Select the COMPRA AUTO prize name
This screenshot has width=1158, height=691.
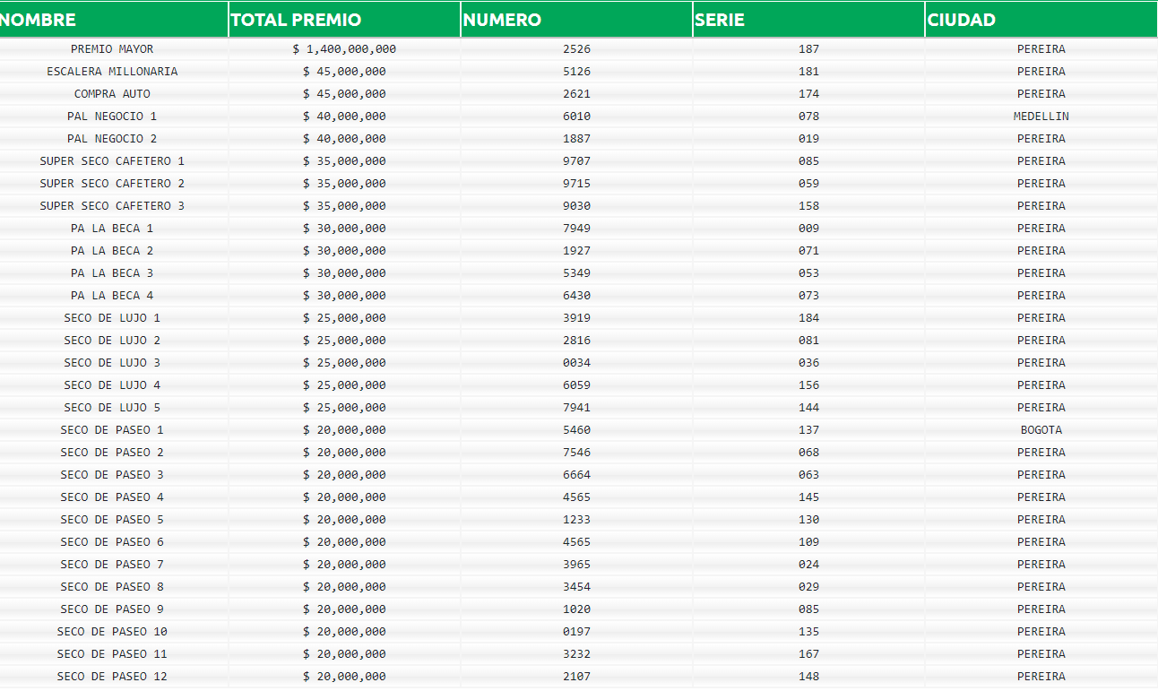(x=112, y=94)
